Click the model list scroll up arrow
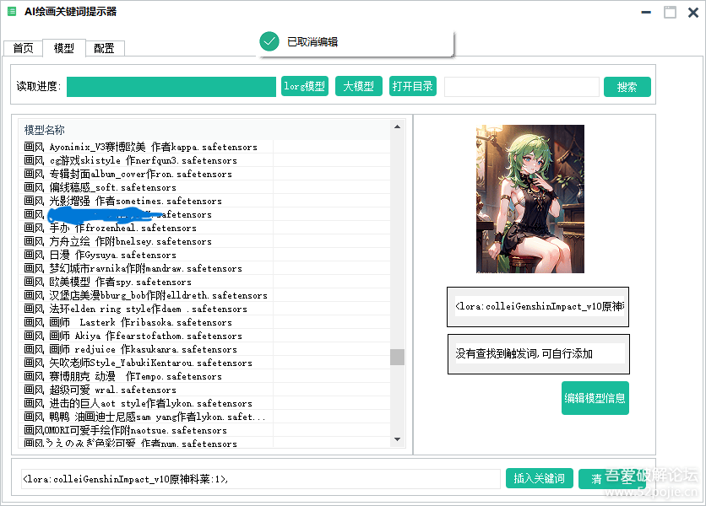 [397, 126]
